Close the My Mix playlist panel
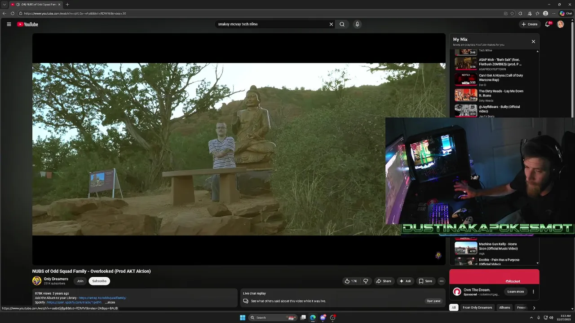Image resolution: width=575 pixels, height=323 pixels. coord(533,41)
